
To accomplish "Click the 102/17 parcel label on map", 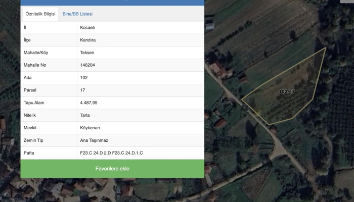I will coord(287,91).
